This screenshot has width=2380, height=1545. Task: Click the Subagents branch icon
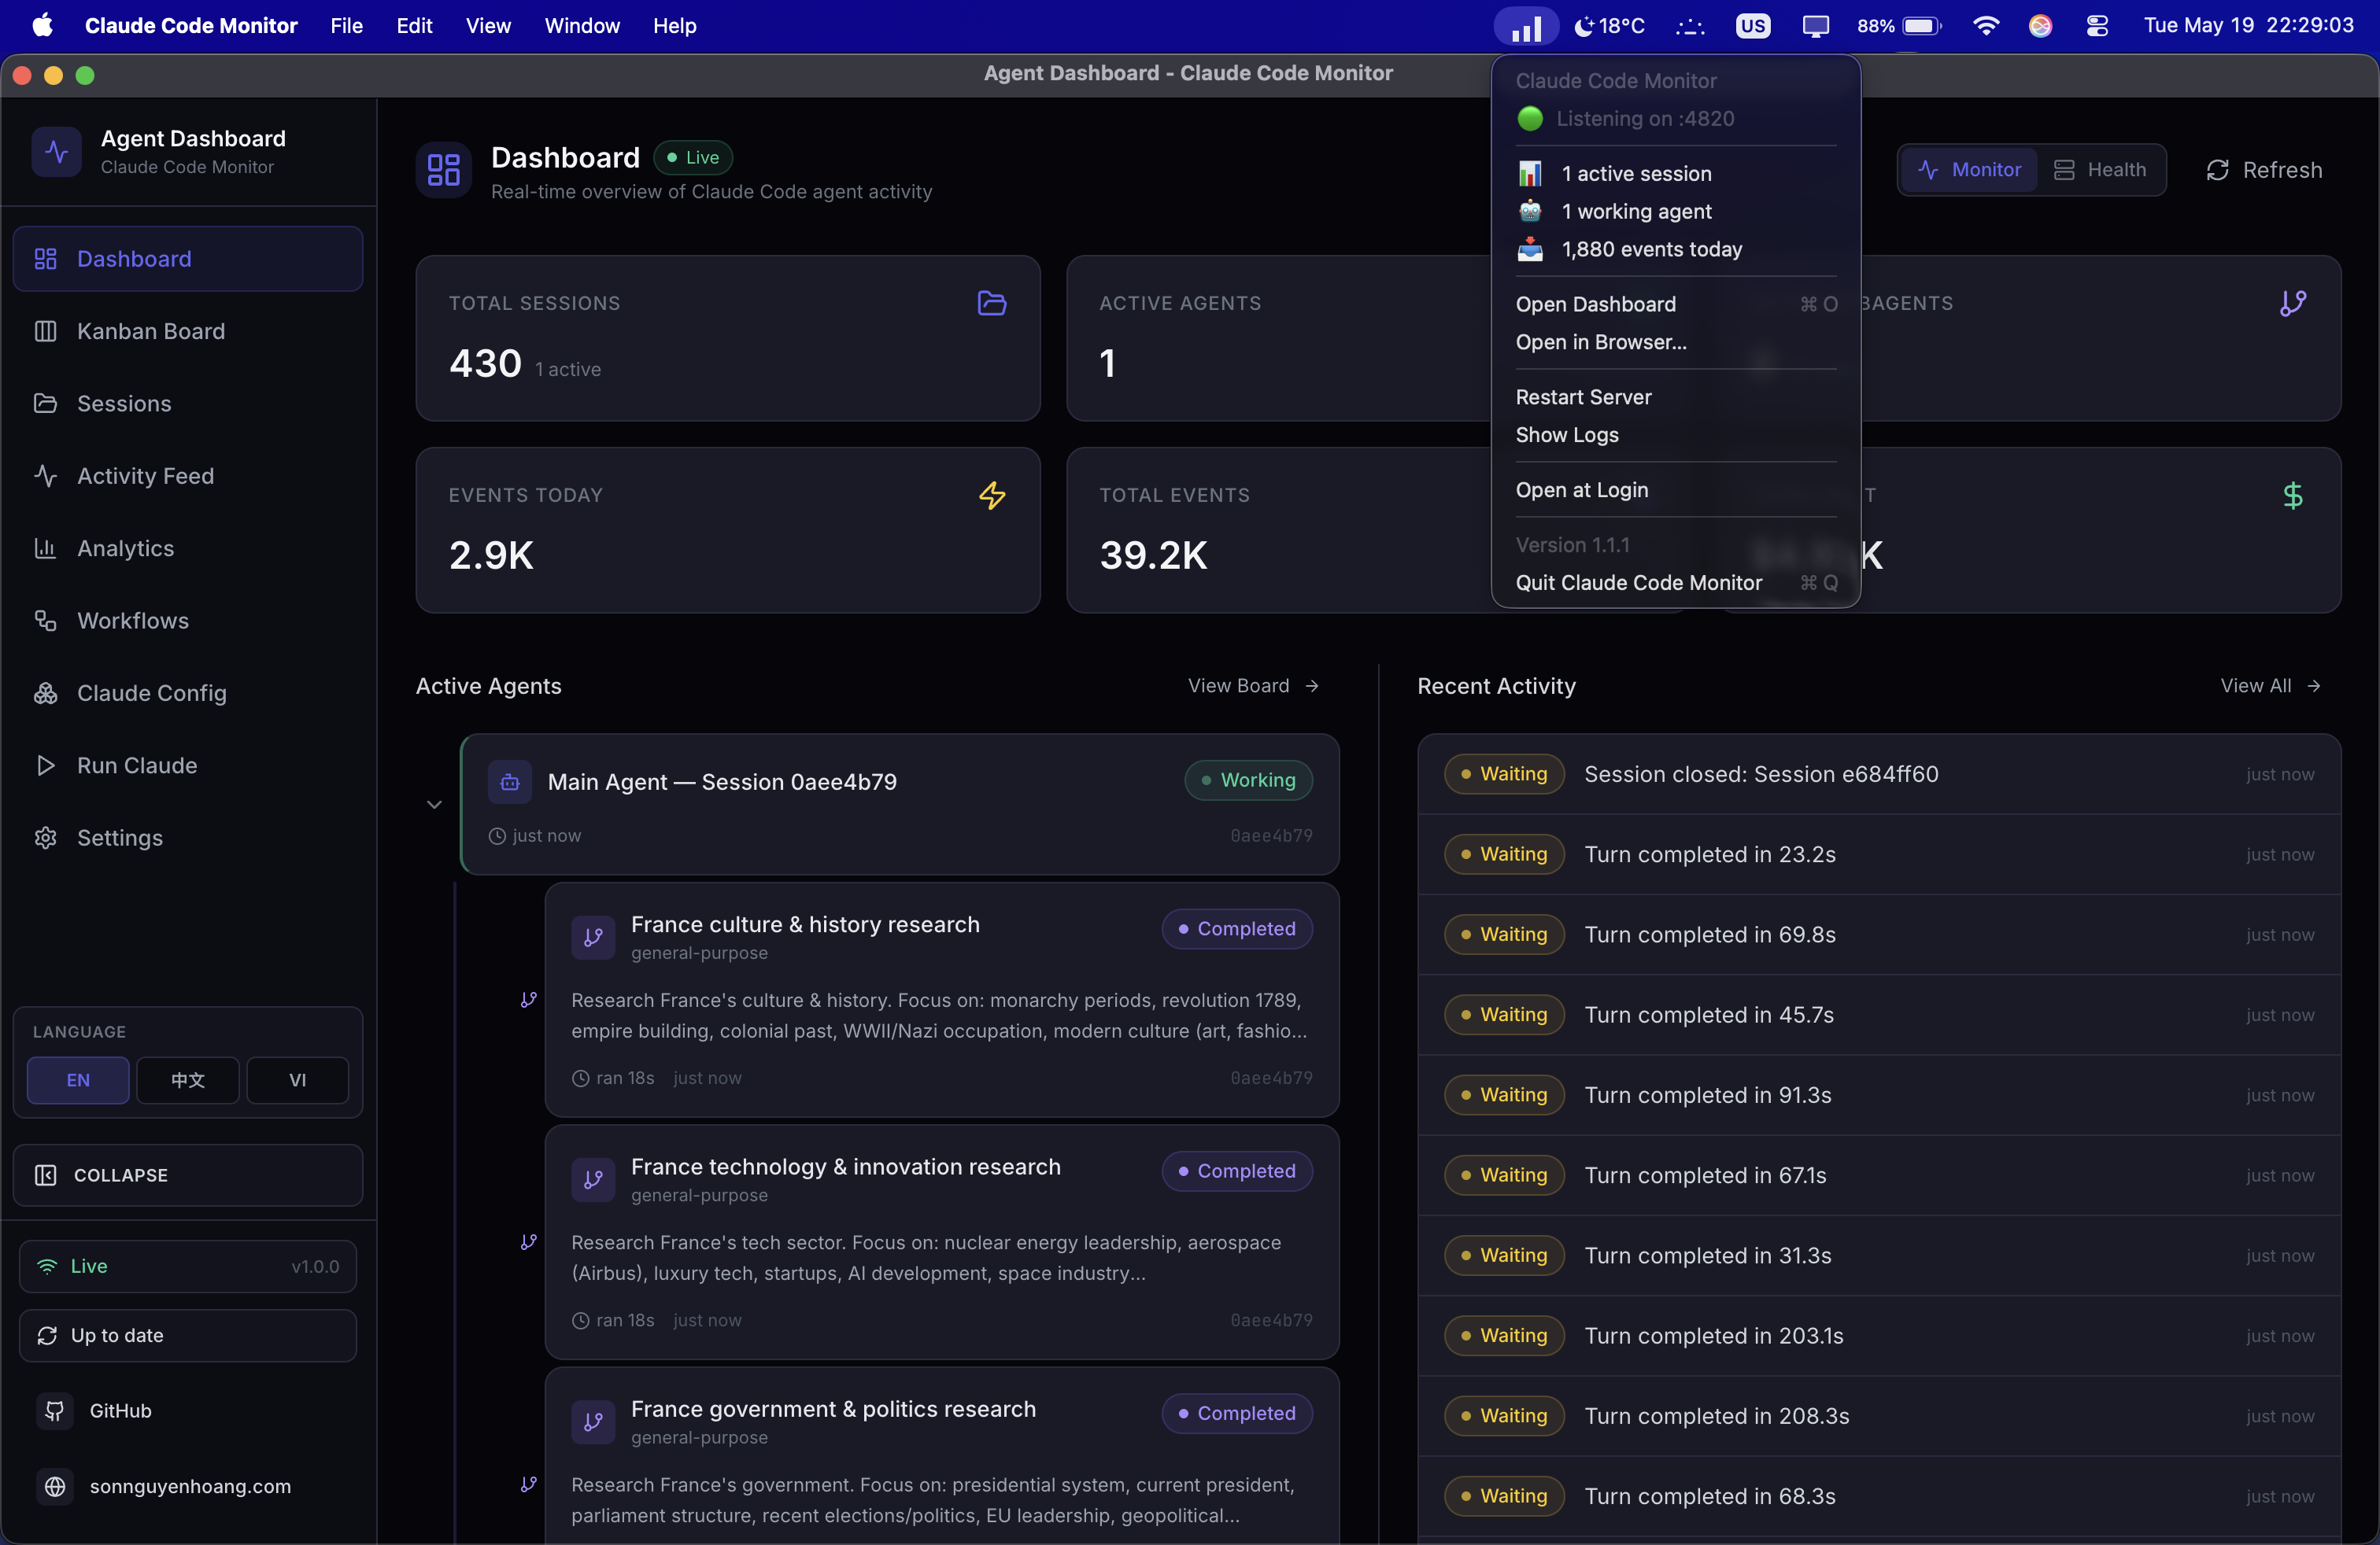(2292, 303)
